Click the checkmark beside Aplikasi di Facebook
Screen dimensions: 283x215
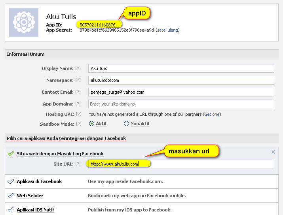click(11, 182)
